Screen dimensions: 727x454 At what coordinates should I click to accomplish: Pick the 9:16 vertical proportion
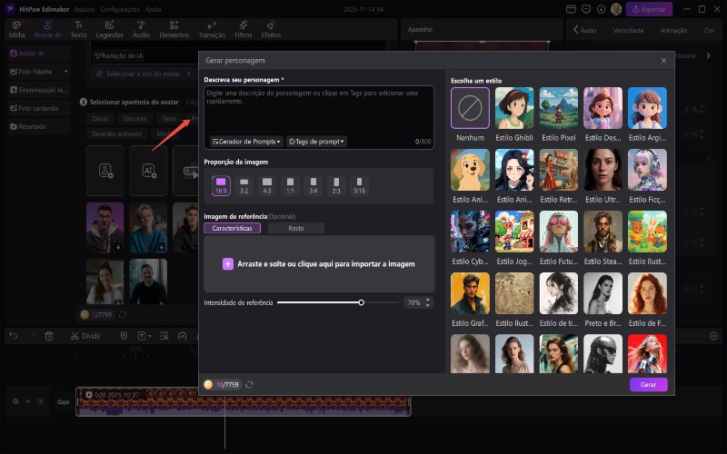pos(359,185)
